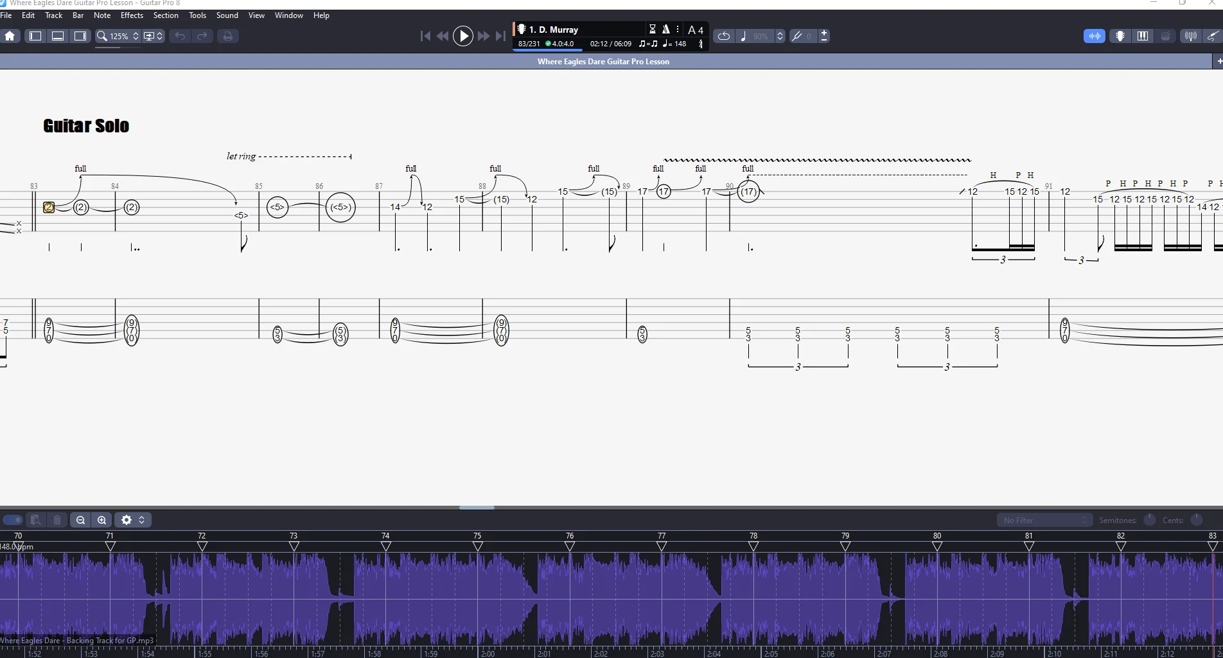Image resolution: width=1223 pixels, height=658 pixels.
Task: Toggle the audio track enable switch
Action: (x=13, y=520)
